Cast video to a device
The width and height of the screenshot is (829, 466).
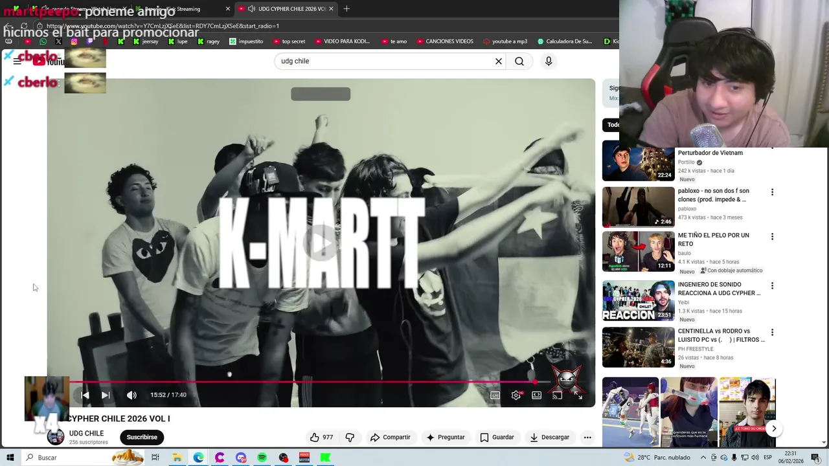557,395
